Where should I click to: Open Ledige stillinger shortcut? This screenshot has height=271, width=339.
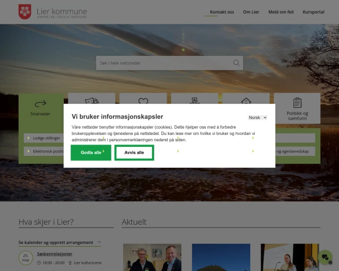[x=44, y=138]
